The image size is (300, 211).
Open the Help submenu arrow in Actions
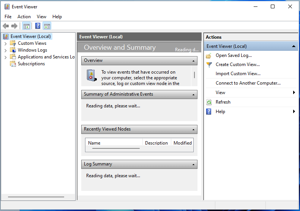point(294,112)
